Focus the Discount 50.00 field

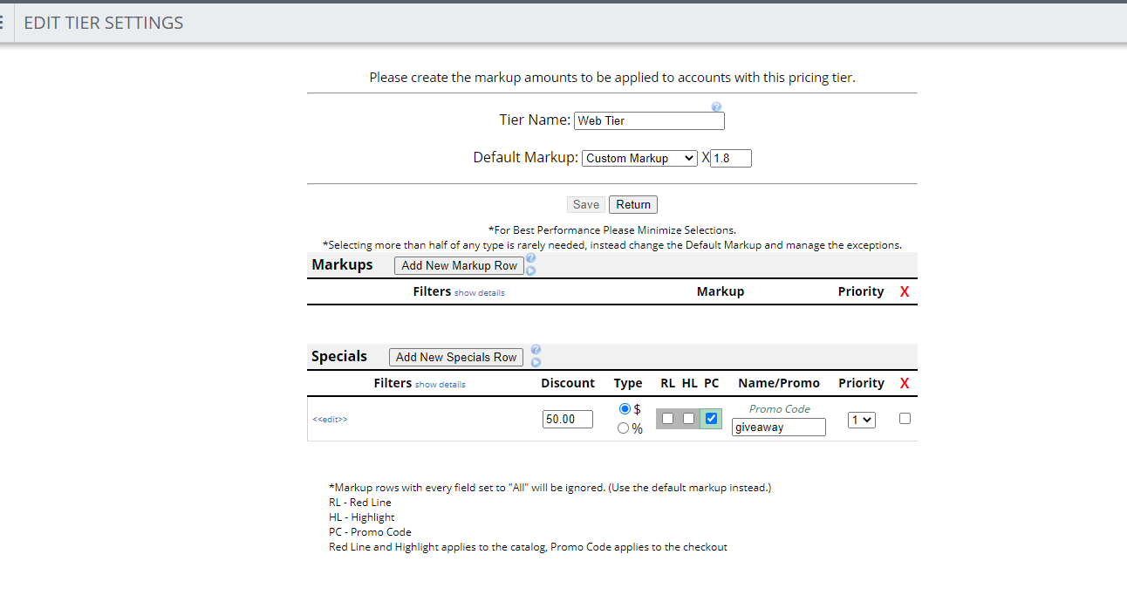[568, 419]
